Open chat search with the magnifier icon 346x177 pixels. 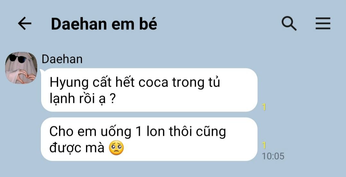point(289,24)
